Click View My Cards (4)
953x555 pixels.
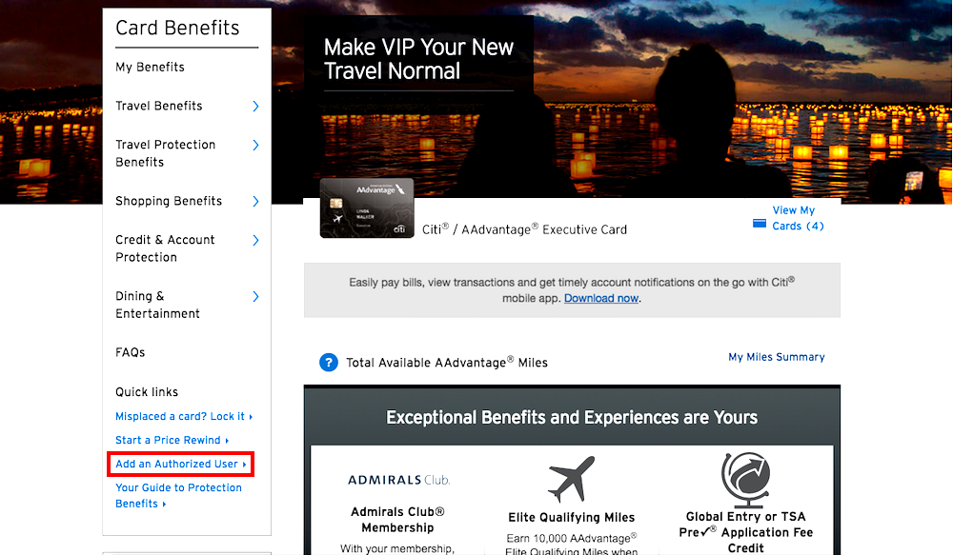click(794, 219)
